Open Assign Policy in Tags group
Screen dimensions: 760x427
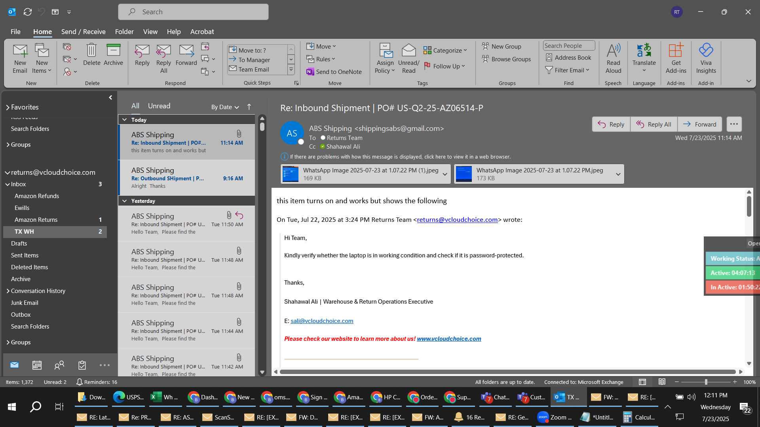[385, 59]
